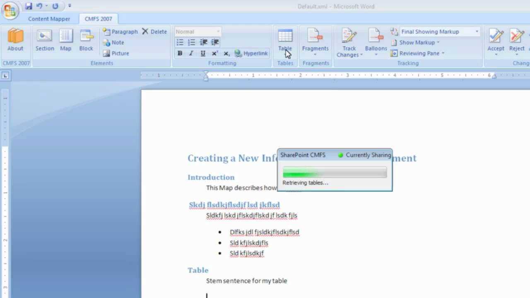Accept the tracked change
530x298 pixels.
(x=496, y=39)
